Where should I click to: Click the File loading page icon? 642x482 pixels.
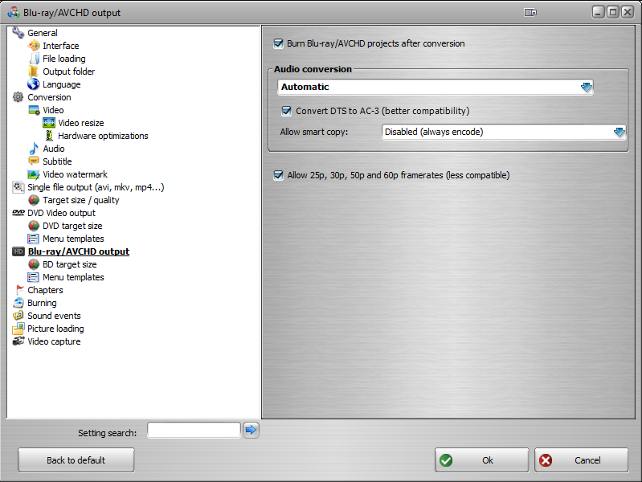34,59
